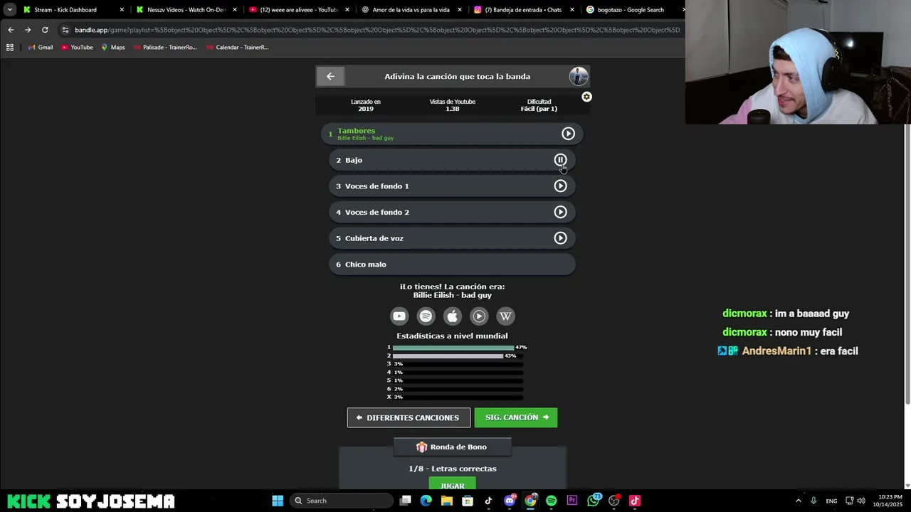This screenshot has width=911, height=512.
Task: Play the Voces de fondo 2 track
Action: [x=560, y=212]
